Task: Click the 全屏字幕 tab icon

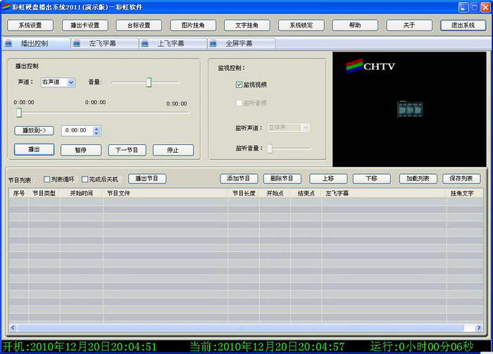Action: pyautogui.click(x=213, y=44)
